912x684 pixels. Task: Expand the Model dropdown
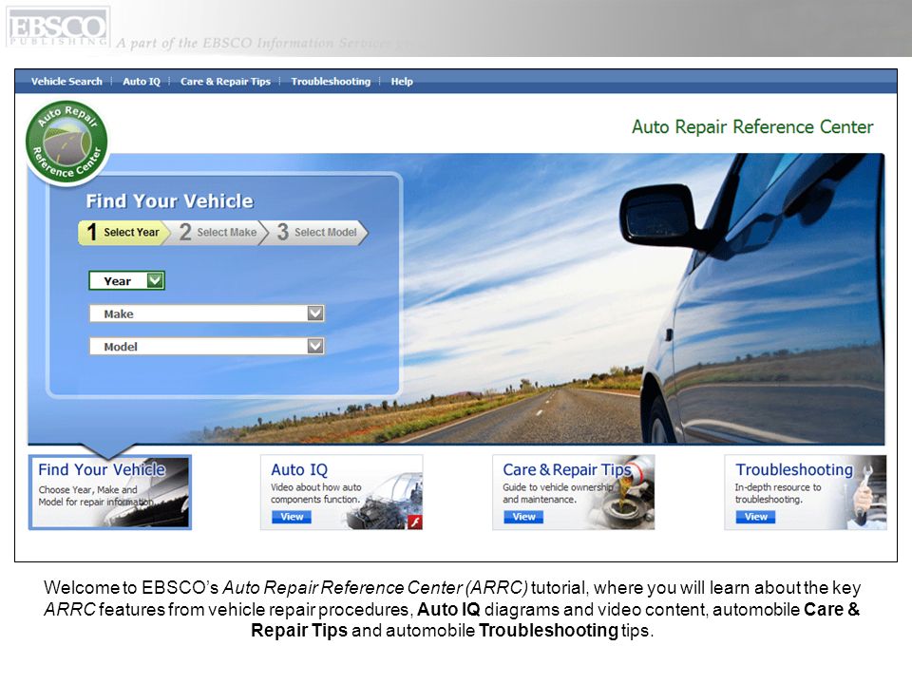[x=206, y=347]
